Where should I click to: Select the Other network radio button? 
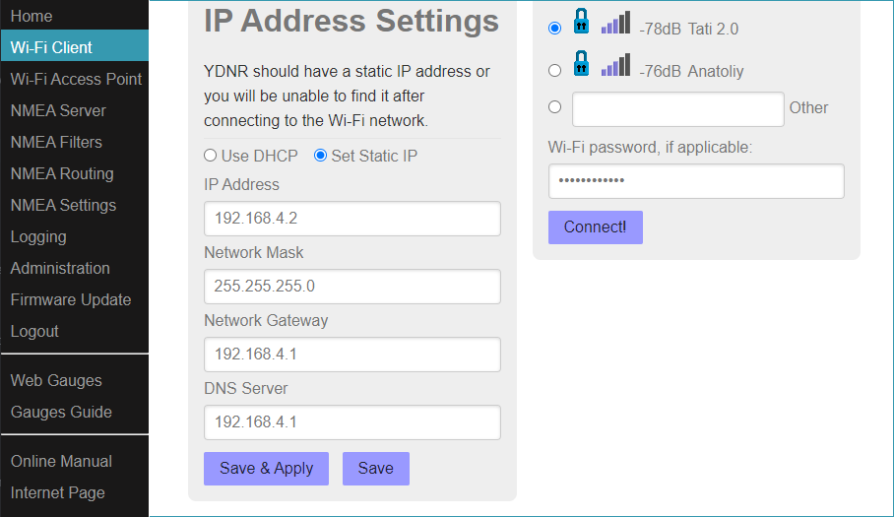pyautogui.click(x=554, y=107)
